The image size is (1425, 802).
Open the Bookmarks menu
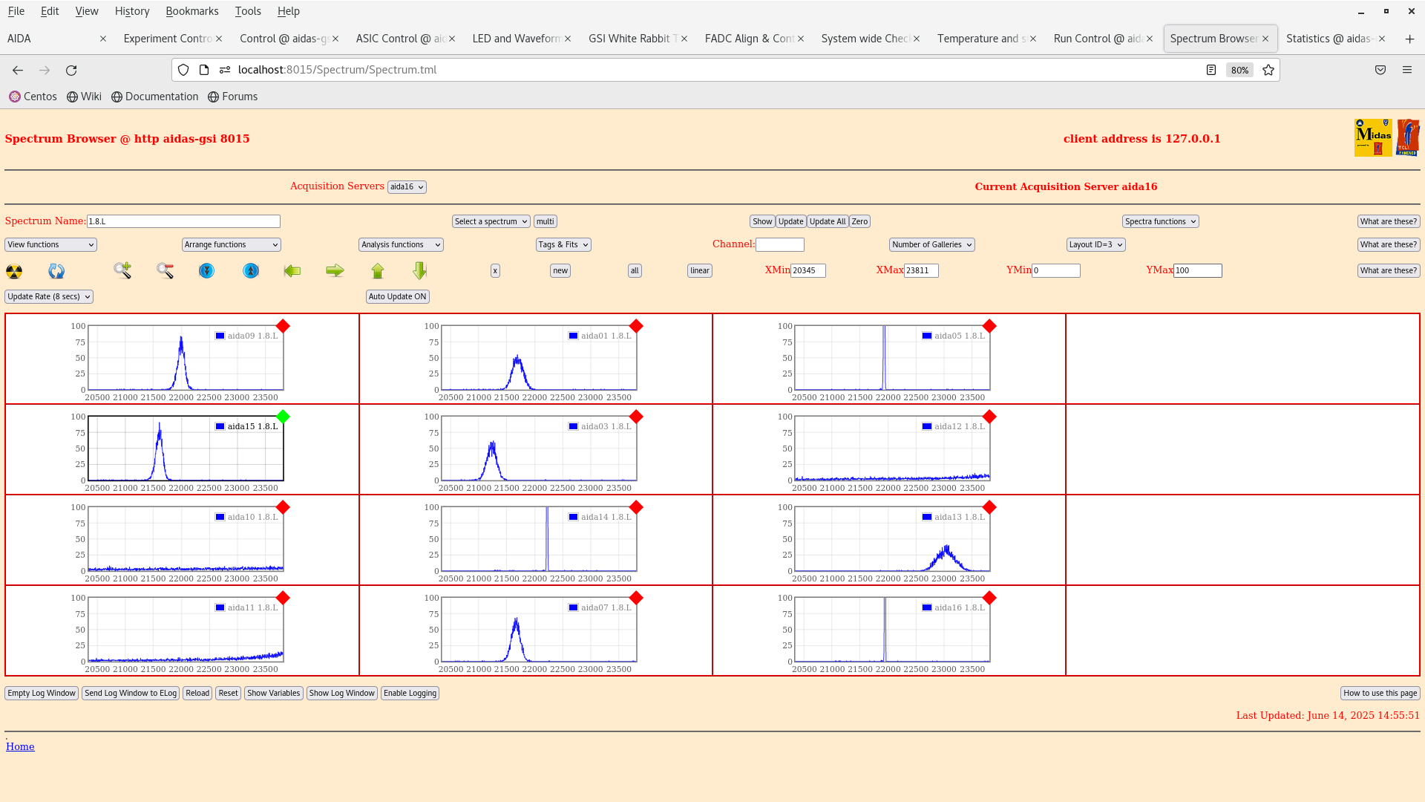tap(191, 11)
